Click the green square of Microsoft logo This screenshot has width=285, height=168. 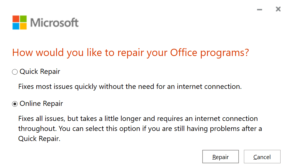[x=23, y=19]
